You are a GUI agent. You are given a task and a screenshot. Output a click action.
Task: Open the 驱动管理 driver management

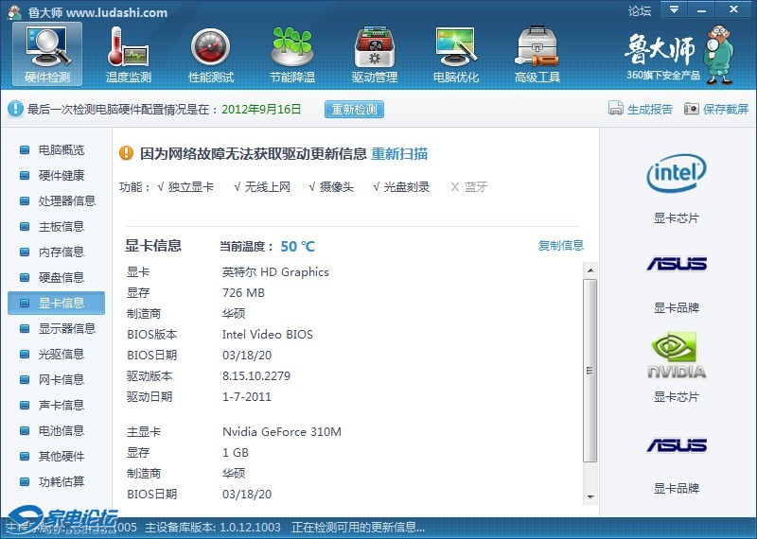374,54
